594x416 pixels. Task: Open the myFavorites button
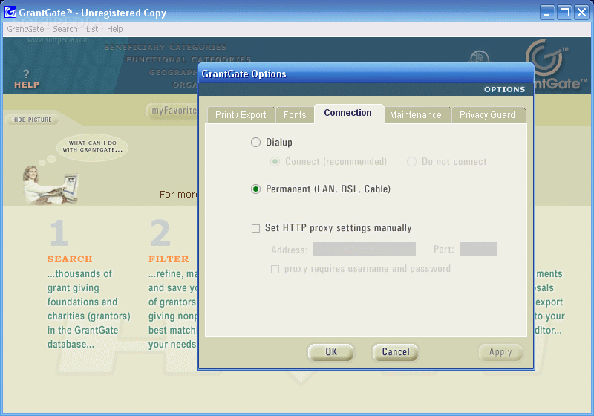(173, 111)
